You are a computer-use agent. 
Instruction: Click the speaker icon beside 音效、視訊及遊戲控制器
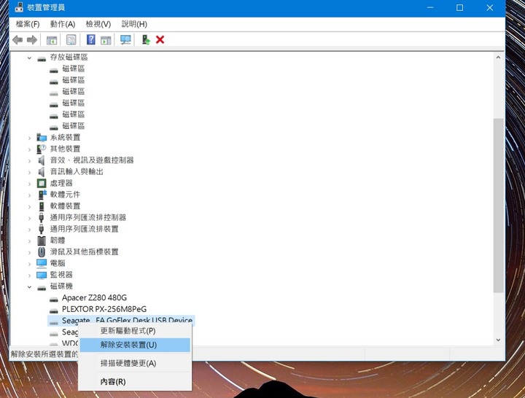(x=41, y=160)
